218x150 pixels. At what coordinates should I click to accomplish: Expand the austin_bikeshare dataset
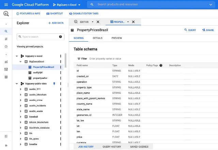pos(20,95)
